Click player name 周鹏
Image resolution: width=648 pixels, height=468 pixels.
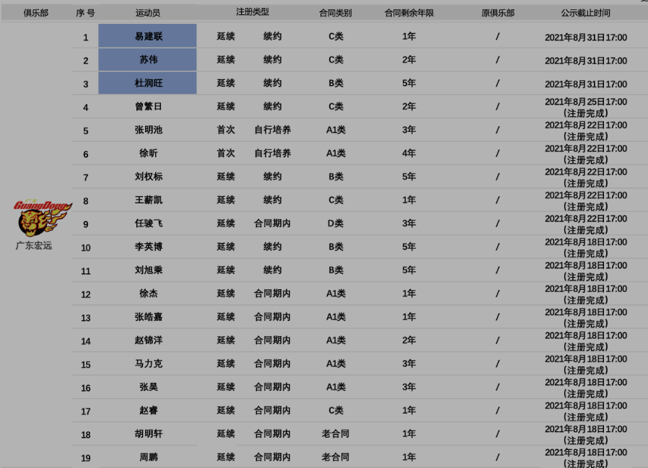(x=149, y=457)
